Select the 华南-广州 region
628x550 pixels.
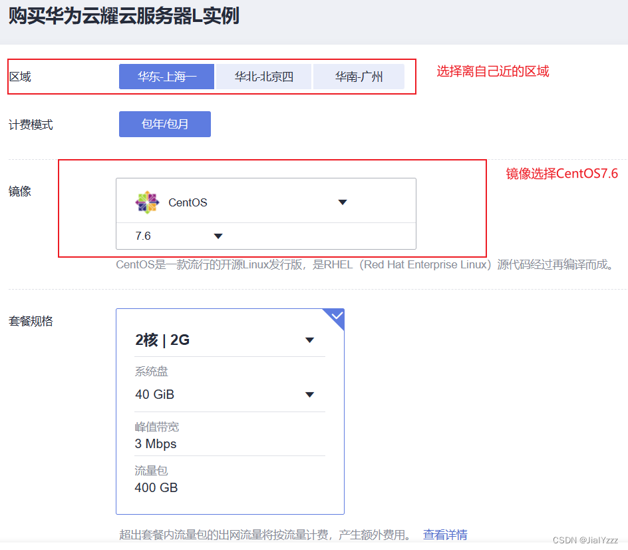[x=359, y=76]
